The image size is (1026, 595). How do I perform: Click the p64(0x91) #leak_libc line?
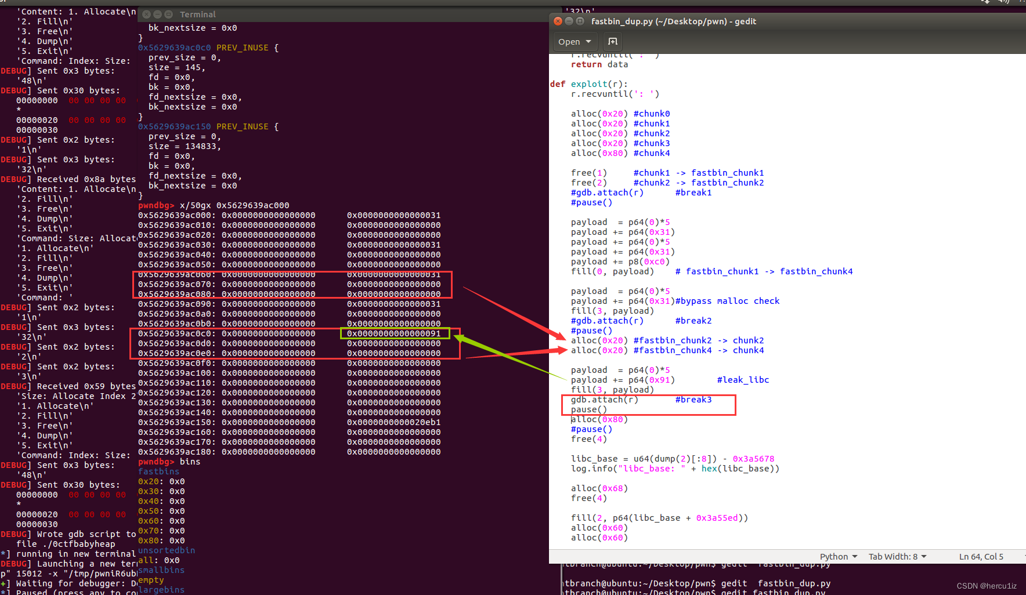[x=670, y=380]
